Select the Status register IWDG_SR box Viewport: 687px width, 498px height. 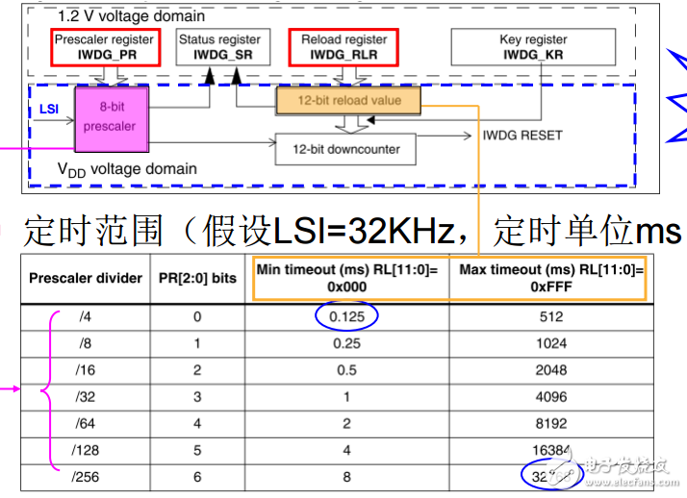(223, 48)
